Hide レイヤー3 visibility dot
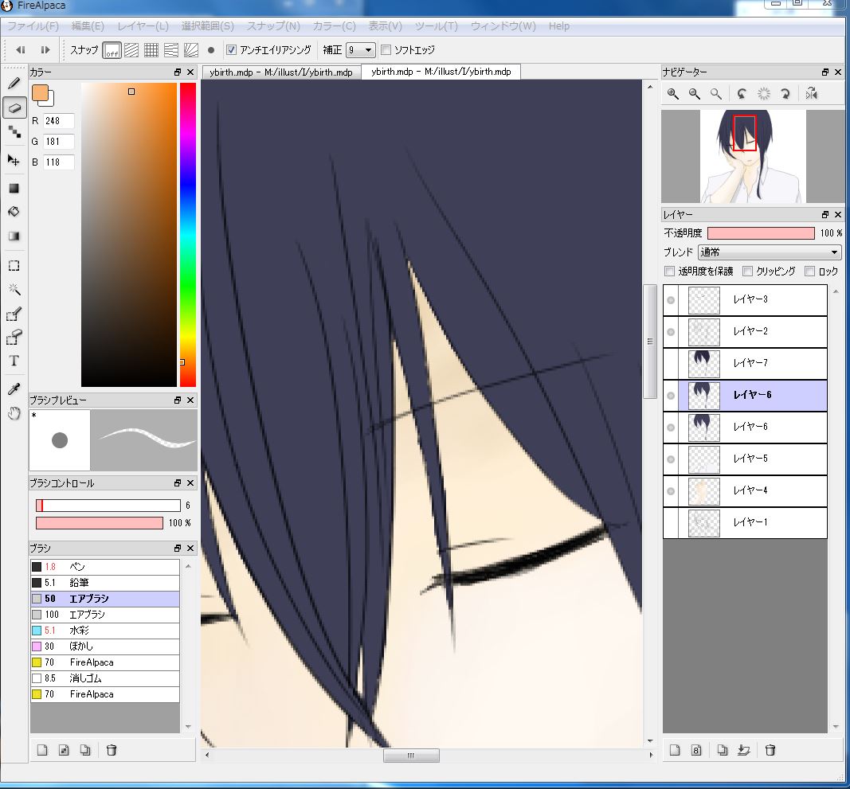The height and width of the screenshot is (789, 850). tap(671, 300)
